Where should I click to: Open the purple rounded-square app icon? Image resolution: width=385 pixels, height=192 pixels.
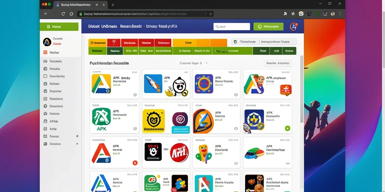coord(180,119)
